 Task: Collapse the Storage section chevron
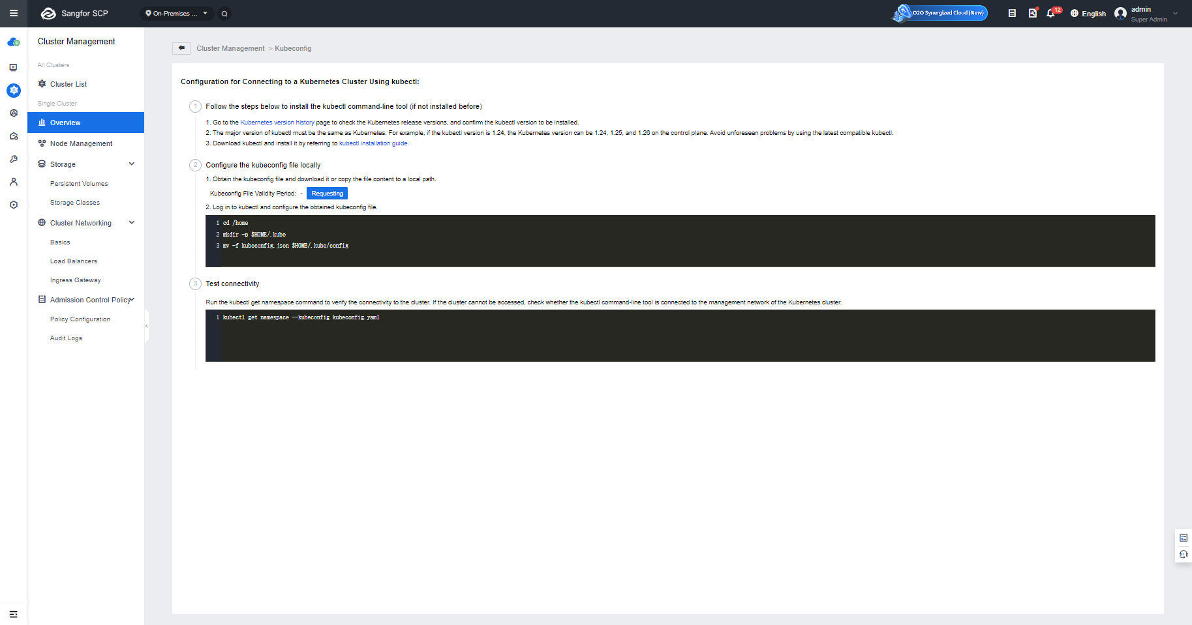pos(132,164)
